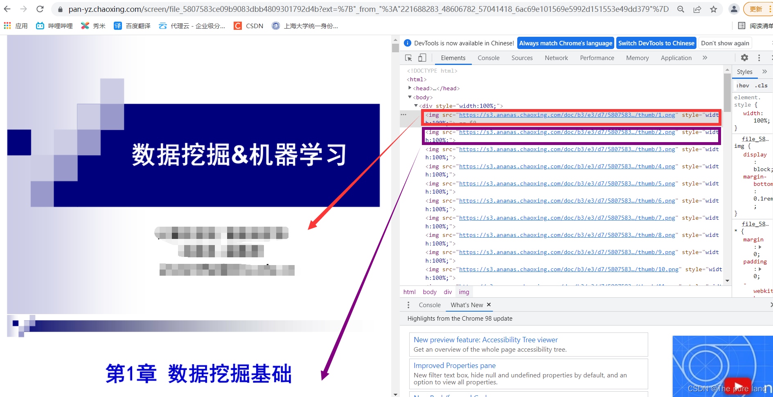
Task: Click Always match Chrome's language button
Action: coord(566,43)
